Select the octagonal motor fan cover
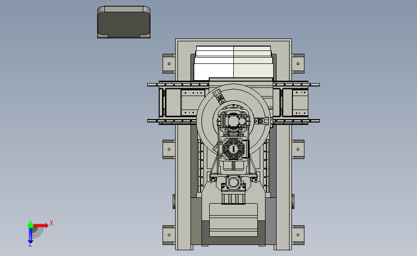 click(233, 149)
